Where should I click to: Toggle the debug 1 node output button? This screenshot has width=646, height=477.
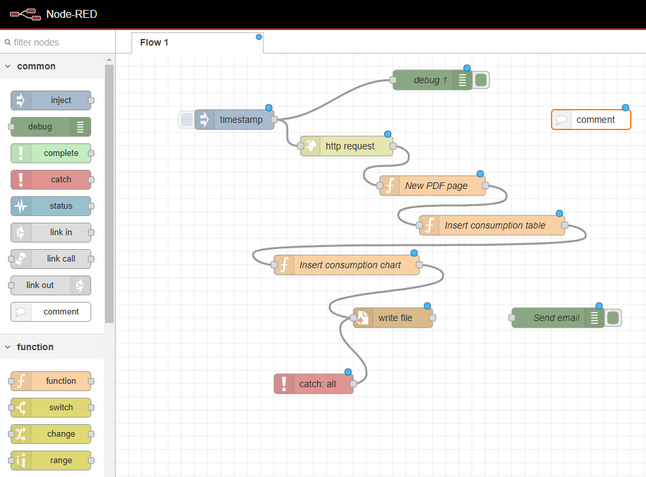(x=481, y=80)
